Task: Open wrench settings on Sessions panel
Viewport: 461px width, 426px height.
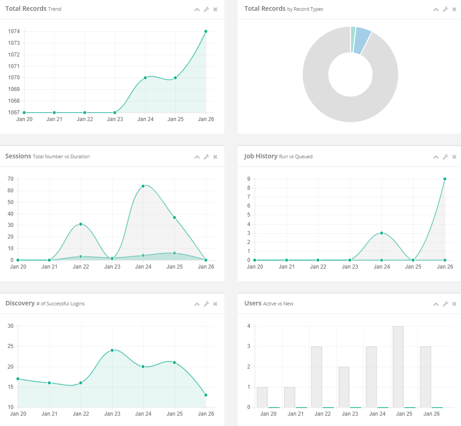Action: pyautogui.click(x=206, y=157)
